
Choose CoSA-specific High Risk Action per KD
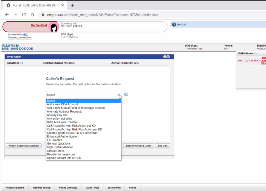click(84, 126)
